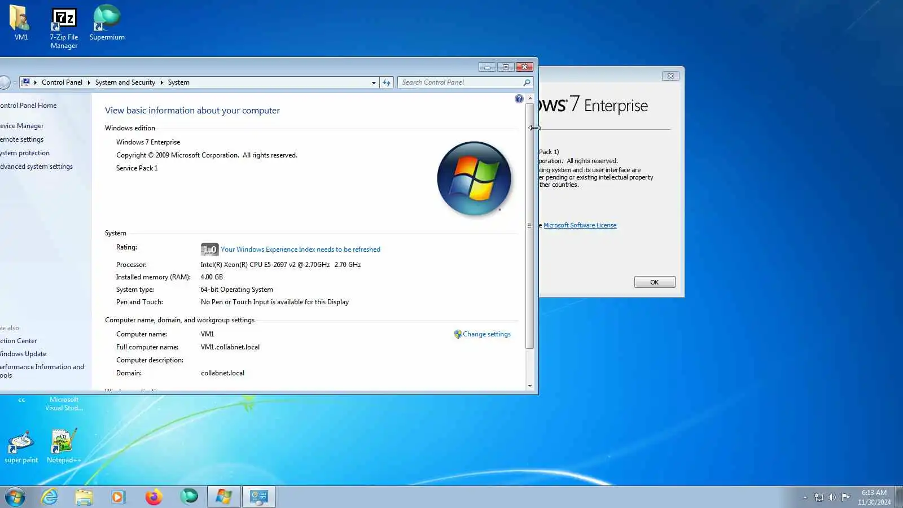Screen dimensions: 903x508
Task: Click the vertical scrollbar thumb in System window
Action: coord(529,226)
